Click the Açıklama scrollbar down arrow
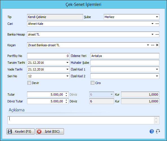This screenshot has height=141, width=167. [156, 122]
